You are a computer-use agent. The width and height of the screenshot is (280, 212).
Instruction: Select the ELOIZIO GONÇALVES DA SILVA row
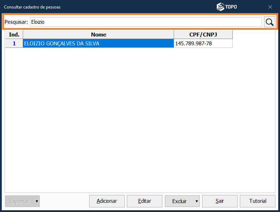pyautogui.click(x=98, y=43)
